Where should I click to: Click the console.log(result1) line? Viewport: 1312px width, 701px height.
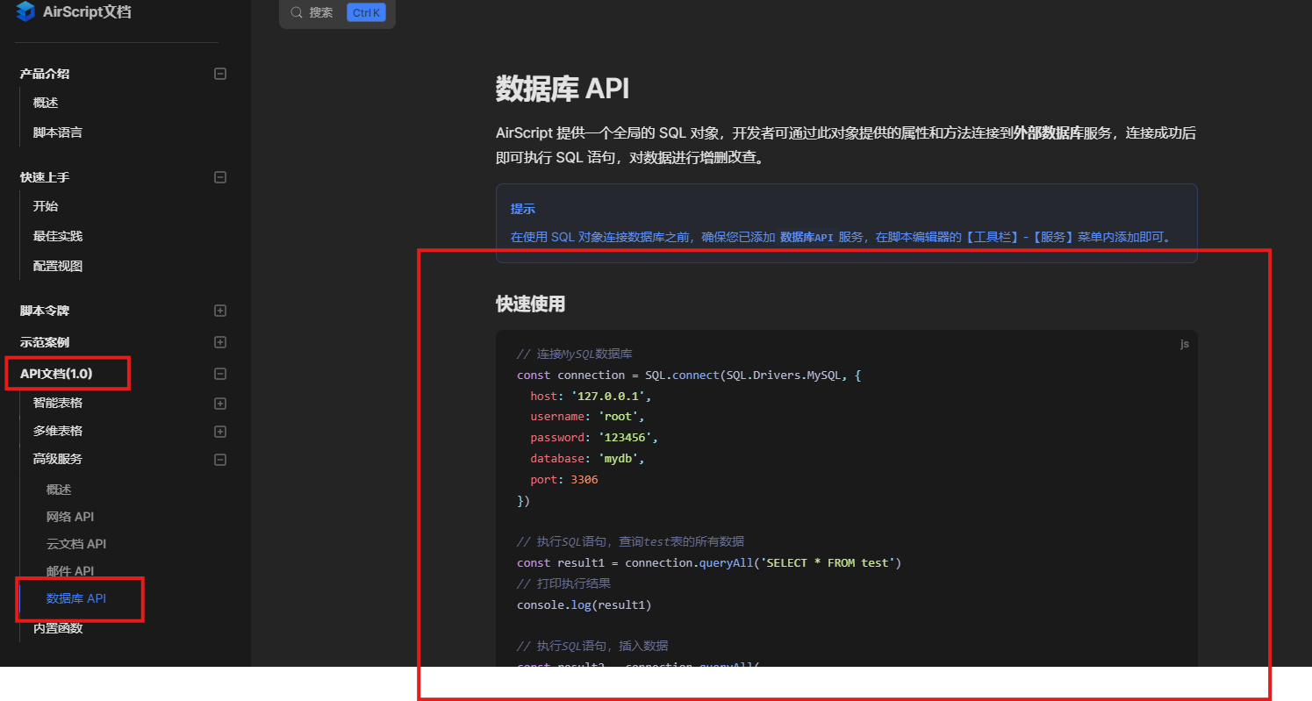click(x=584, y=604)
